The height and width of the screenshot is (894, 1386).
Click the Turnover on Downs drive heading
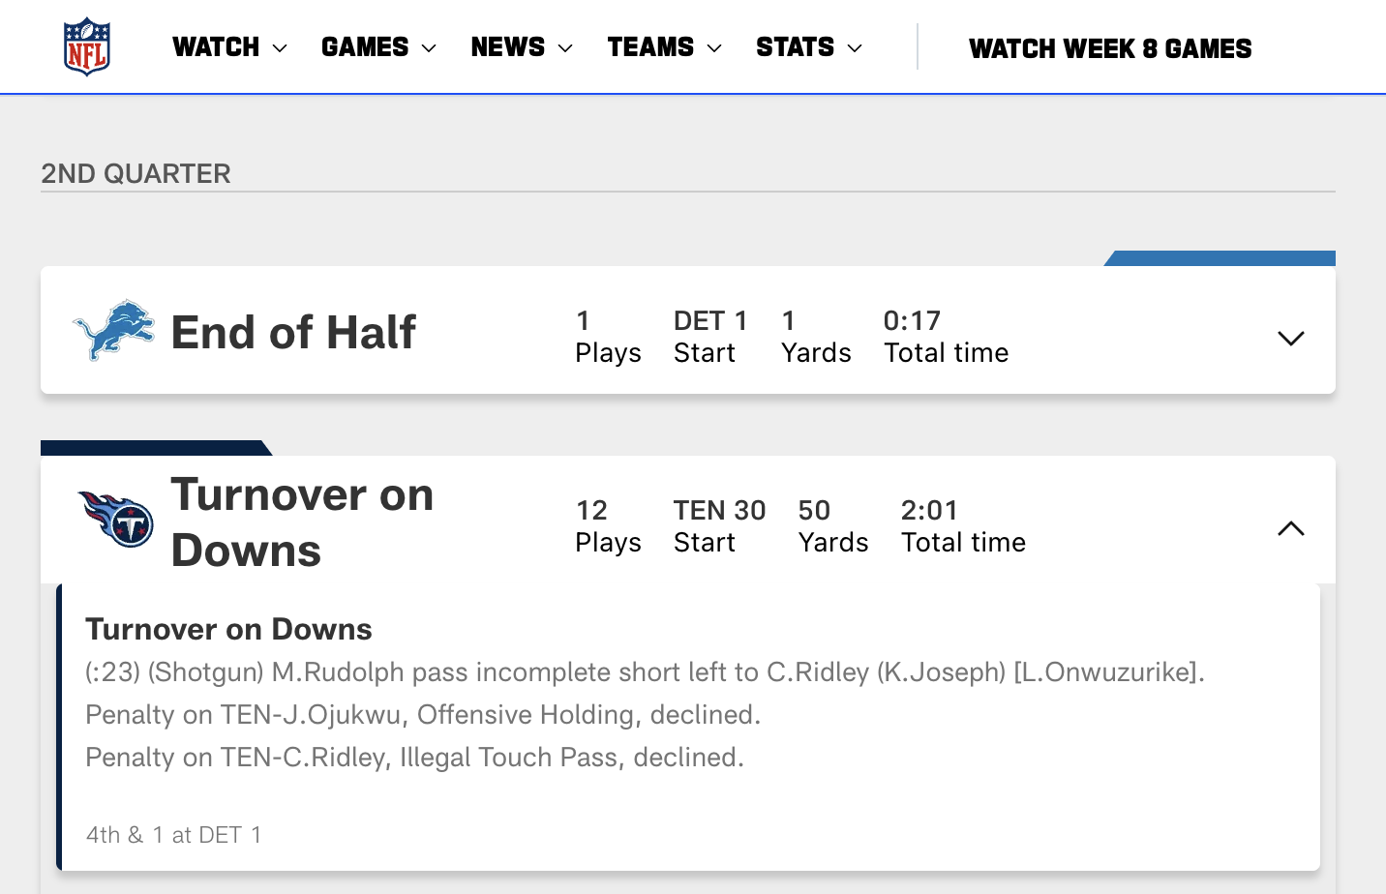pos(302,522)
